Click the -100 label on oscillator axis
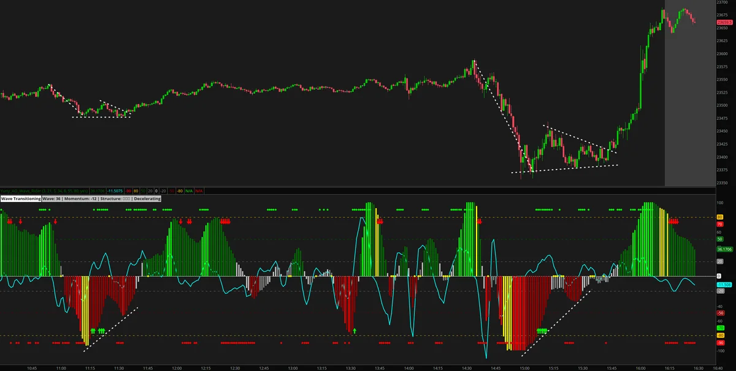This screenshot has height=371, width=736. coord(721,351)
